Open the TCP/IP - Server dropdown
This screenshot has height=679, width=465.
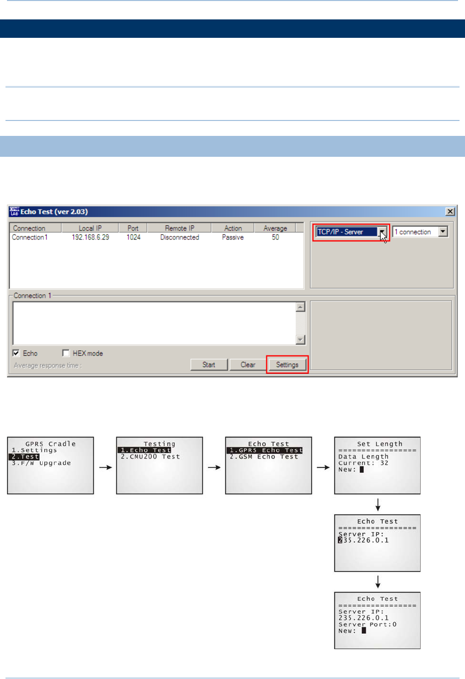click(382, 232)
